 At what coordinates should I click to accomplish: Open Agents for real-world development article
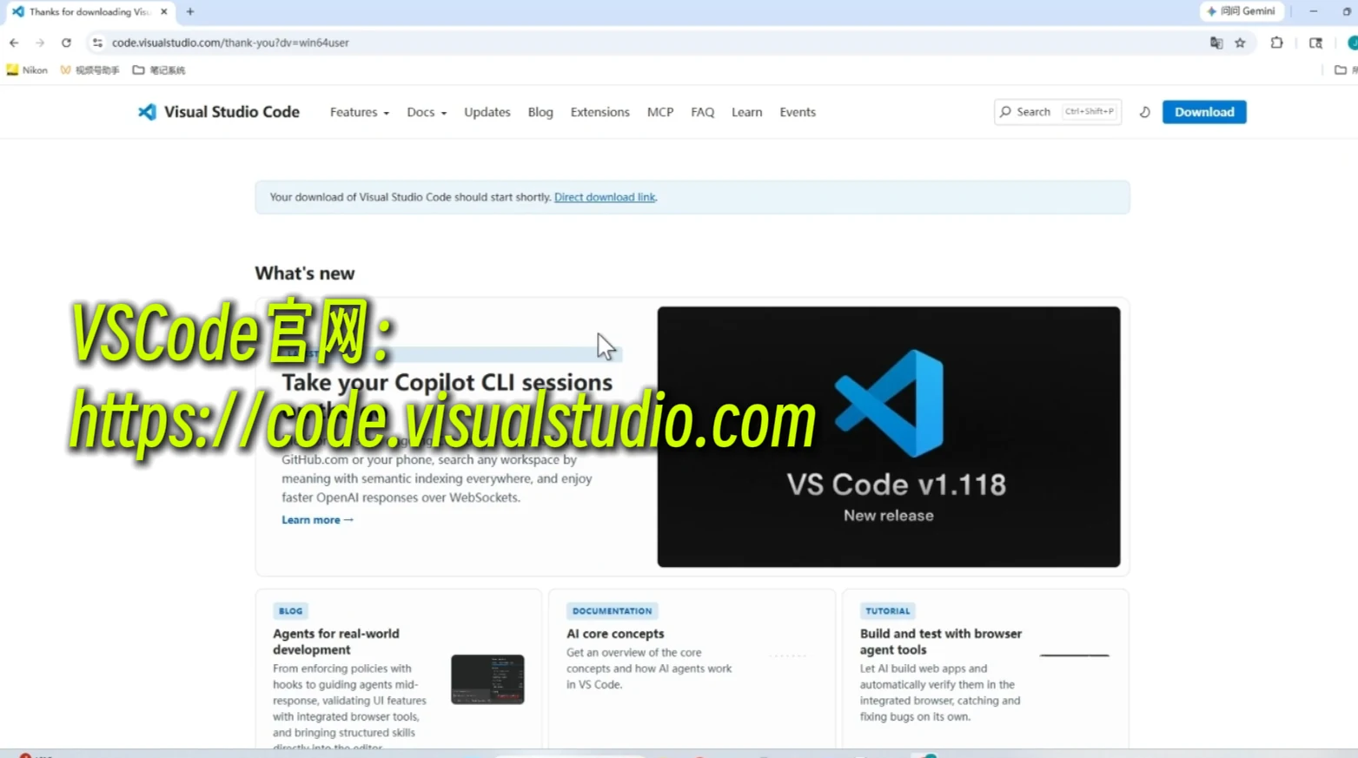coord(336,642)
